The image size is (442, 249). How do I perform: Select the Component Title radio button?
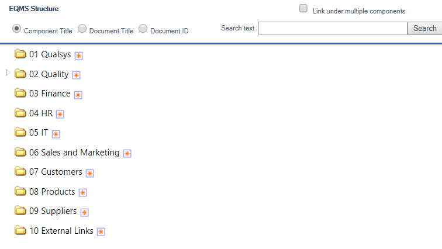(16, 29)
